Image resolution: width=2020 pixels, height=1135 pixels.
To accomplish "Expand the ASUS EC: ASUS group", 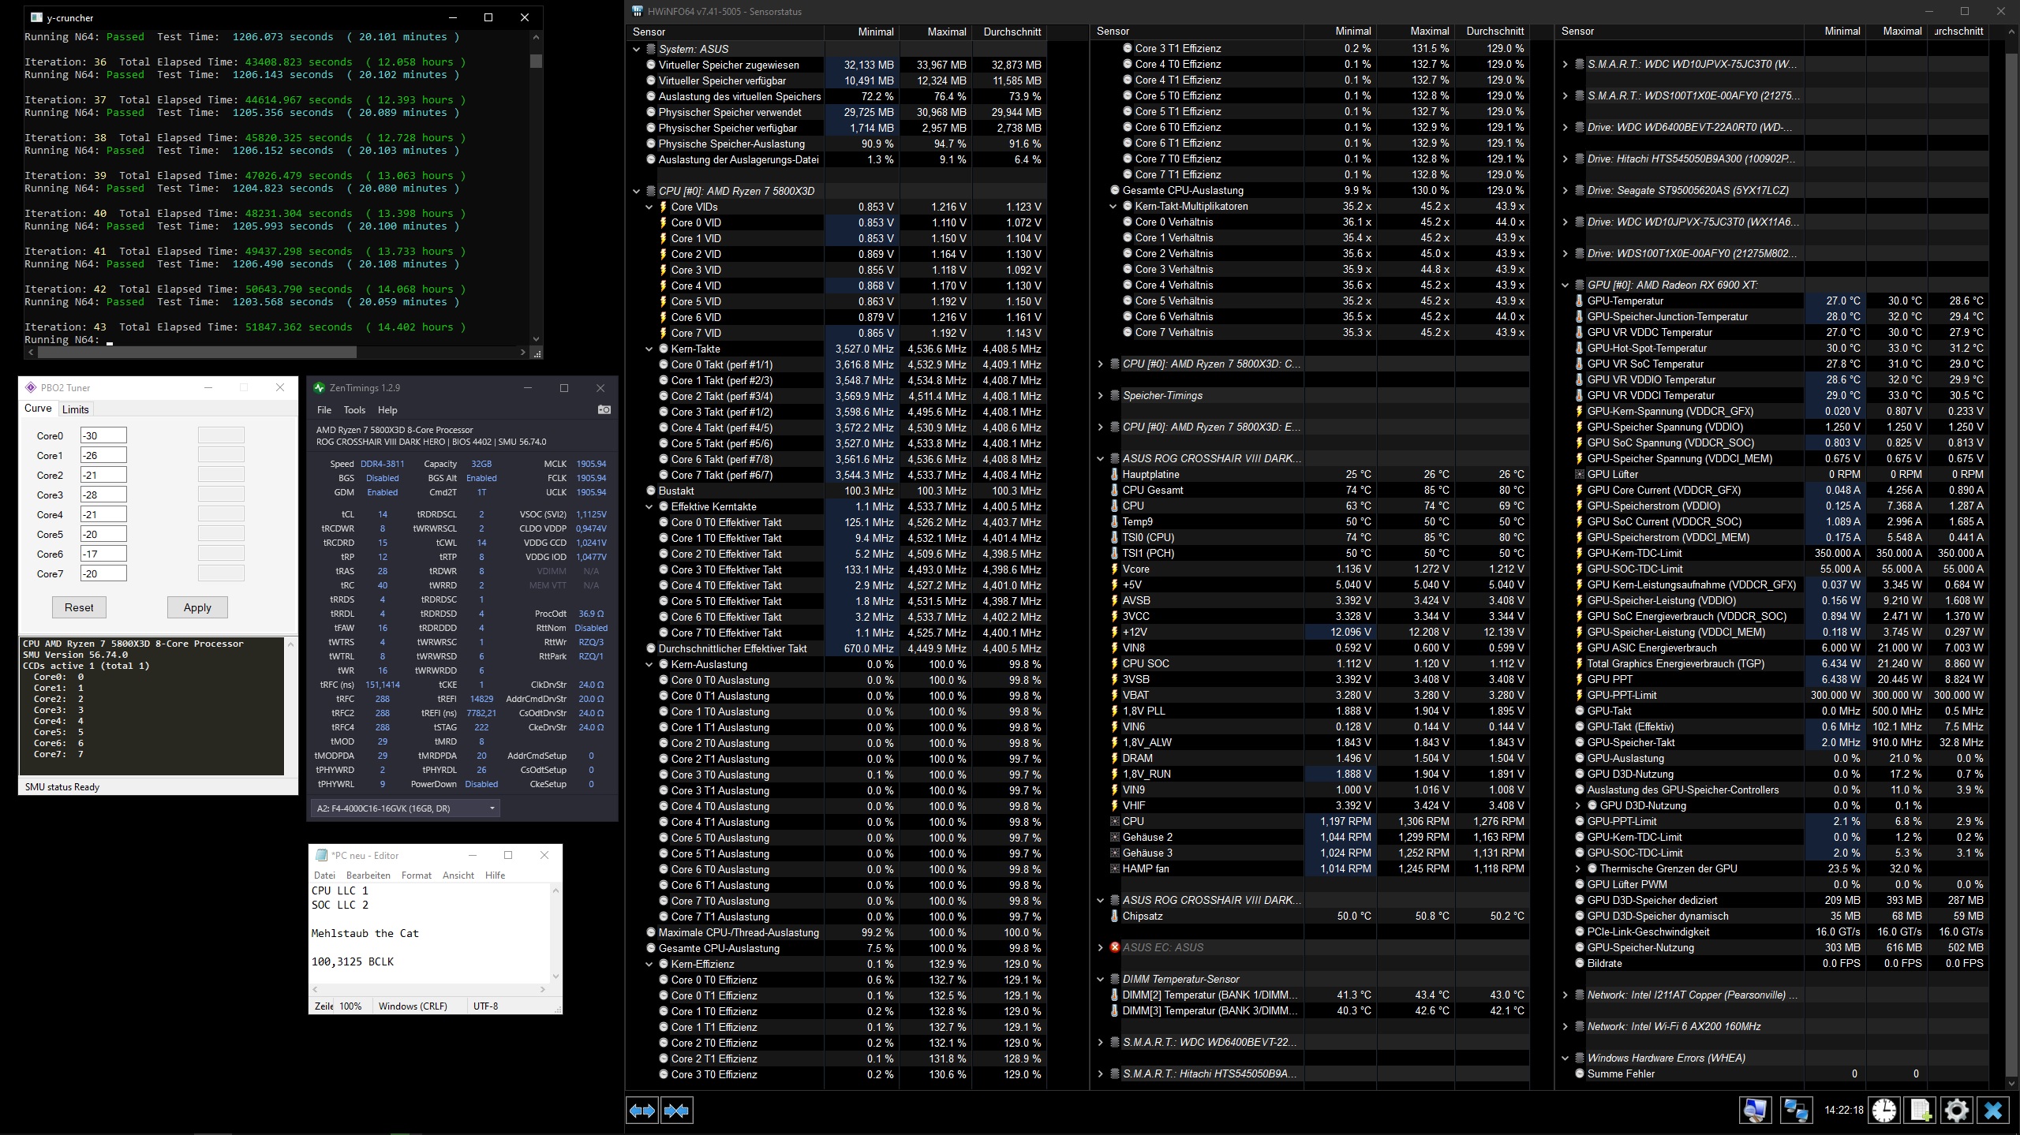I will point(1101,947).
